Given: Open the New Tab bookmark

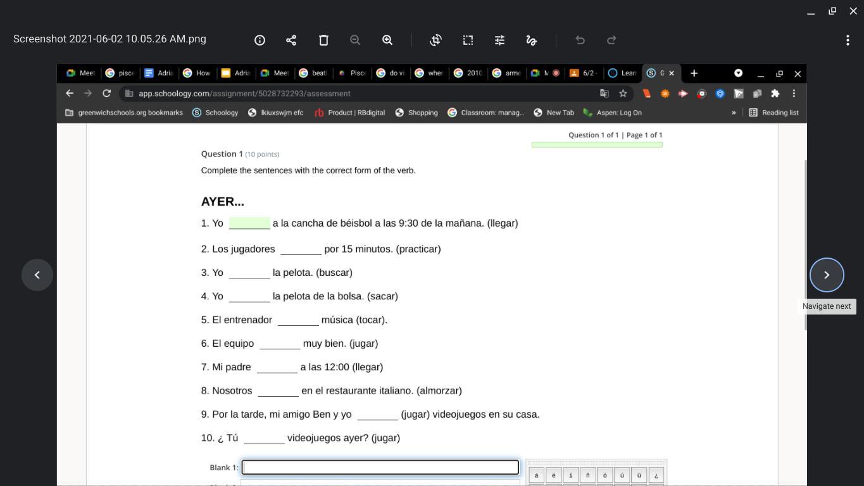Looking at the screenshot, I should [554, 113].
